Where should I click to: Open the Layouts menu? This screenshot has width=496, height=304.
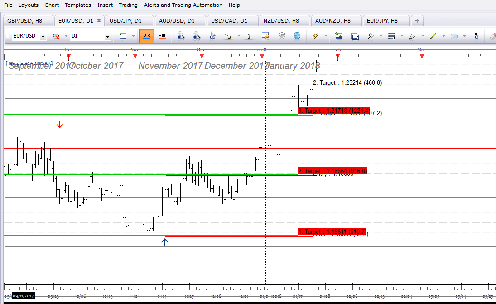pos(29,5)
